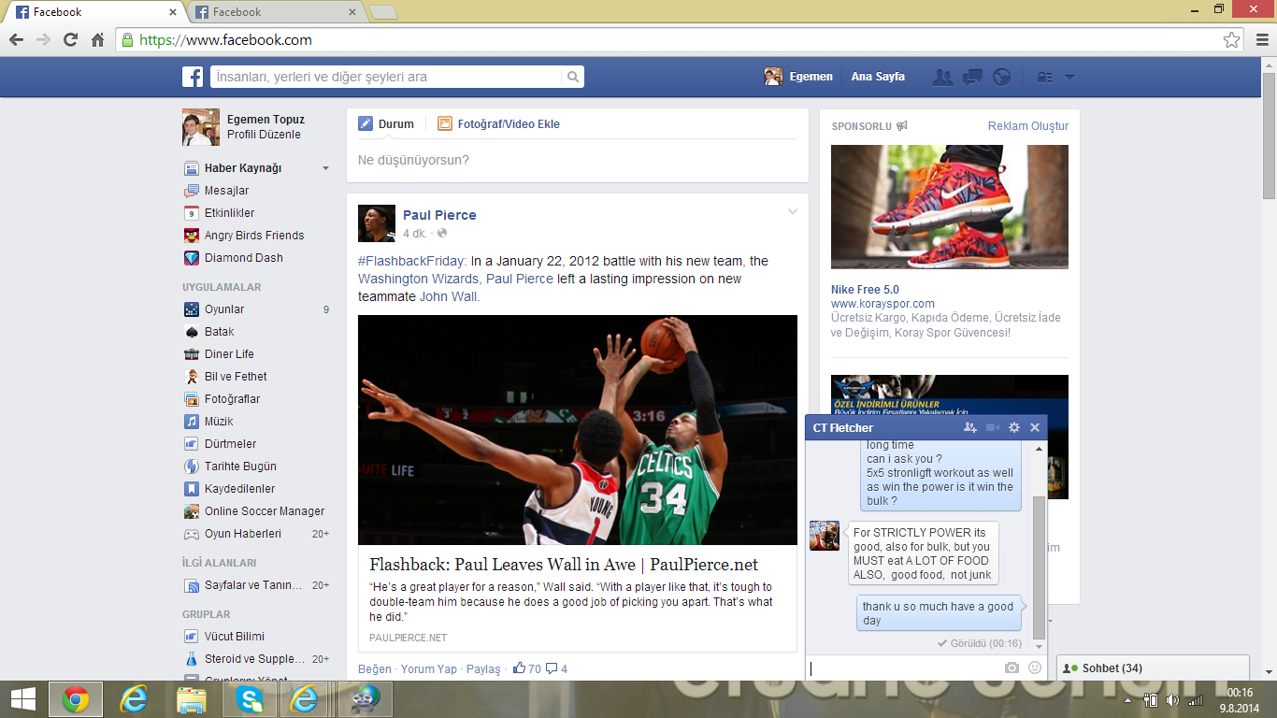Open Fotoğraflar in sidebar
The image size is (1277, 718).
232,399
